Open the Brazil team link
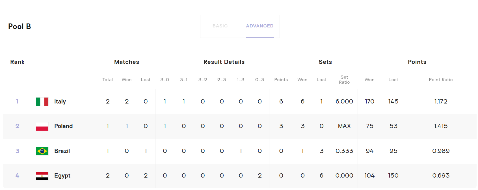 (62, 151)
